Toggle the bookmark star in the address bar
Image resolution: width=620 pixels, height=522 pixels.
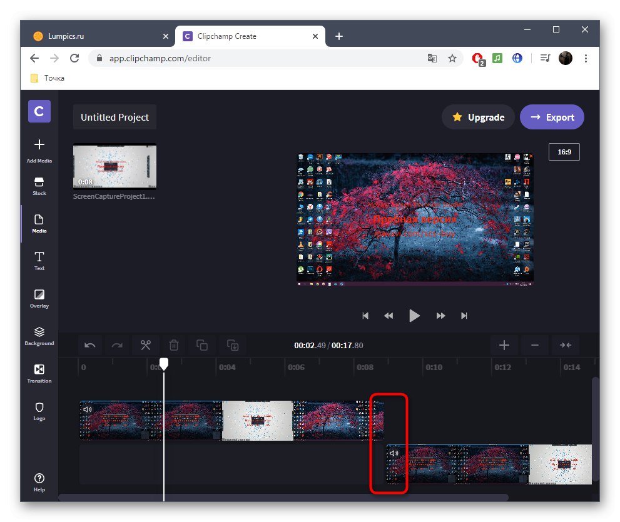coord(452,58)
